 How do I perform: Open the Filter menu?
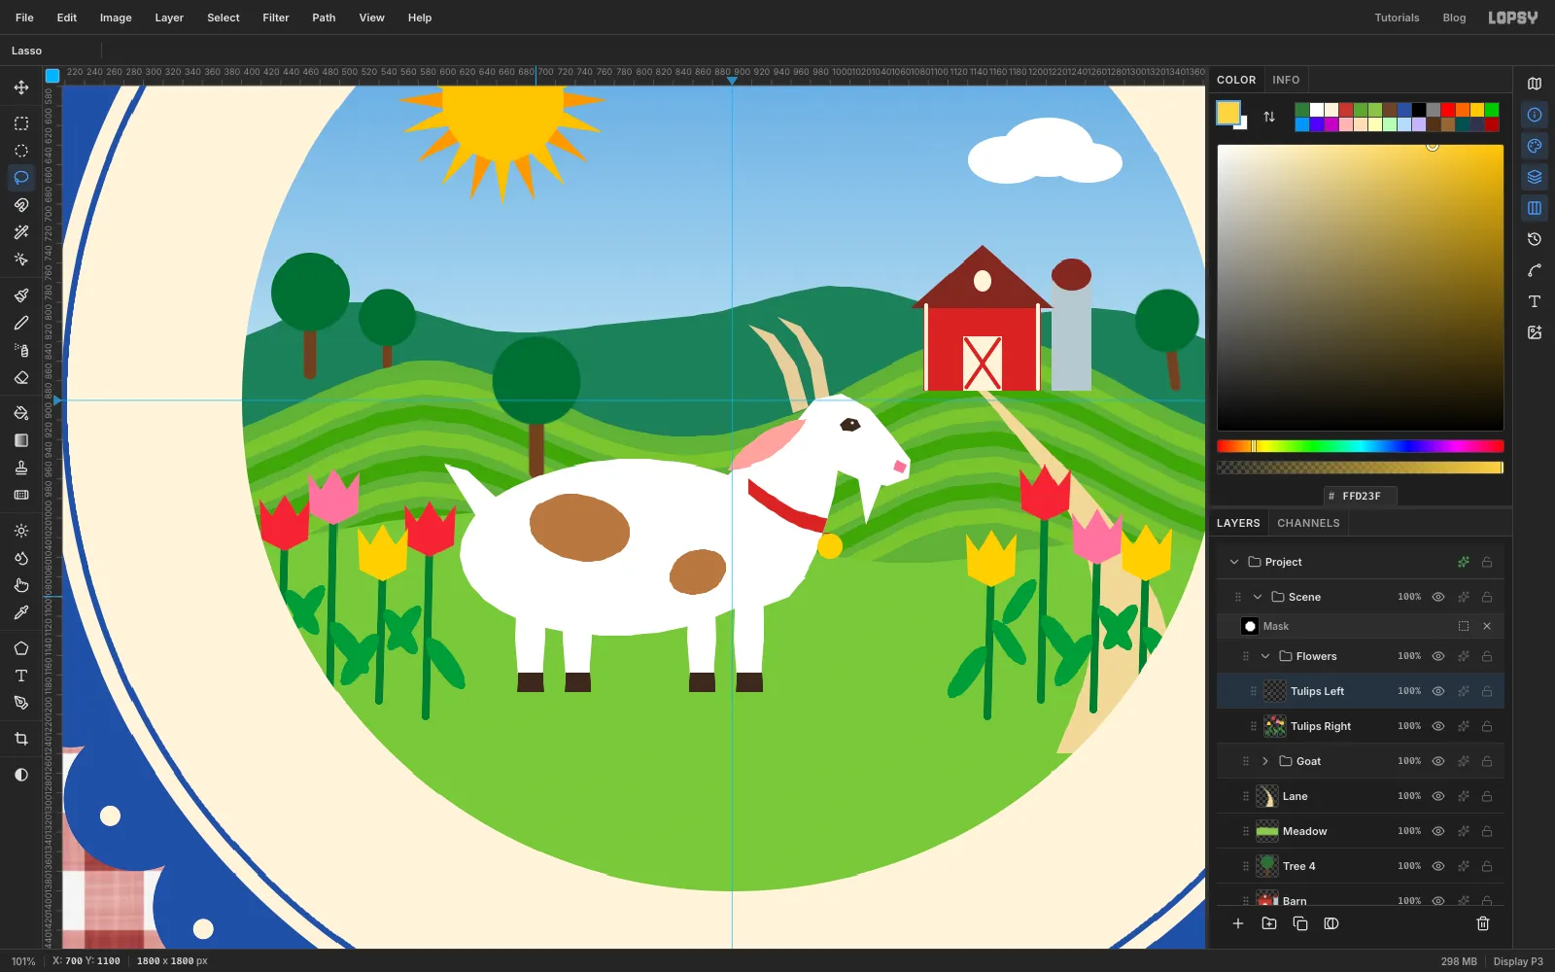pyautogui.click(x=276, y=17)
